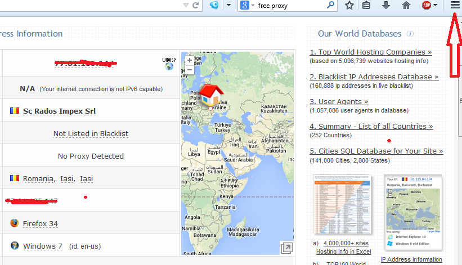The width and height of the screenshot is (462, 265).
Task: Click the WHOIS globe icon
Action: 169,66
